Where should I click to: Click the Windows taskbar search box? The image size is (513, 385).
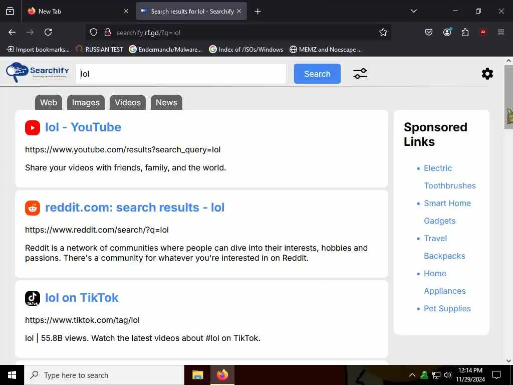(104, 375)
